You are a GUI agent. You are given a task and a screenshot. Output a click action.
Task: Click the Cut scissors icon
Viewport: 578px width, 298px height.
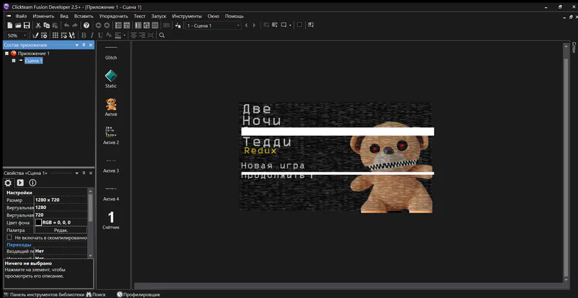tap(38, 26)
